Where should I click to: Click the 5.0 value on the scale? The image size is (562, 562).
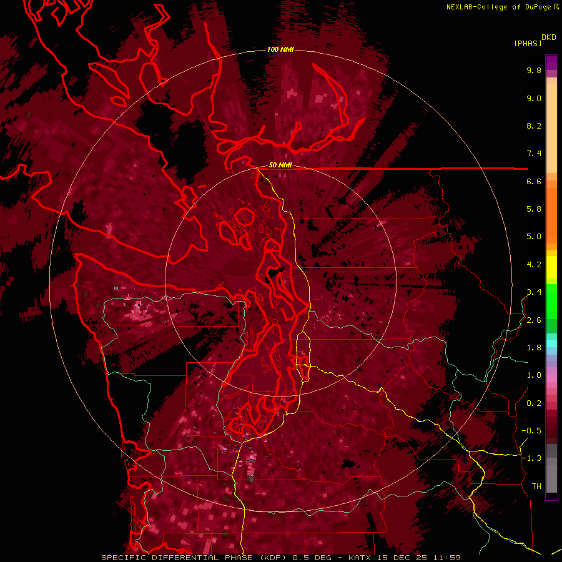tap(534, 237)
